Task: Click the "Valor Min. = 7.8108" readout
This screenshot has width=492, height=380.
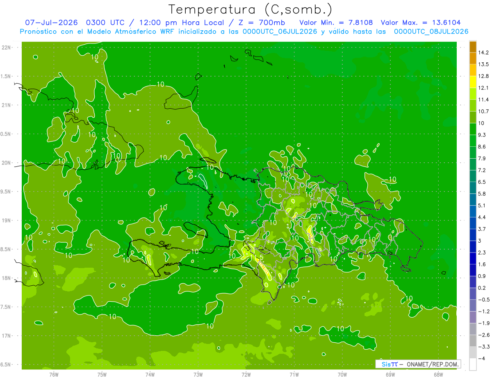Action: click(x=336, y=23)
